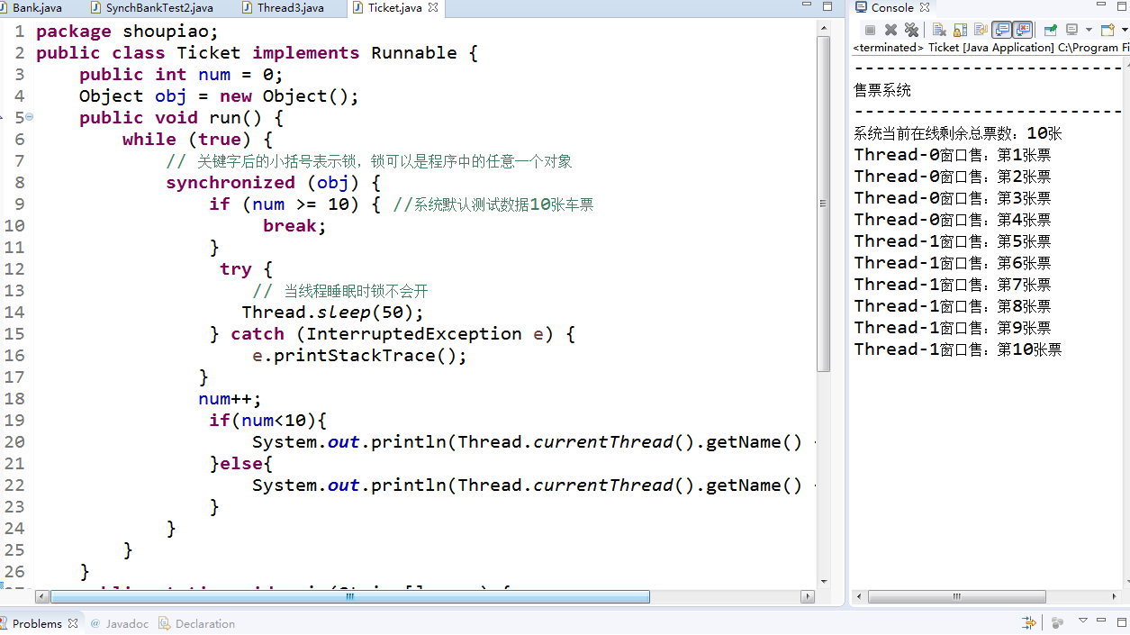Click 'package shoupiao;' on line 1
This screenshot has height=635, width=1130.
click(x=127, y=32)
